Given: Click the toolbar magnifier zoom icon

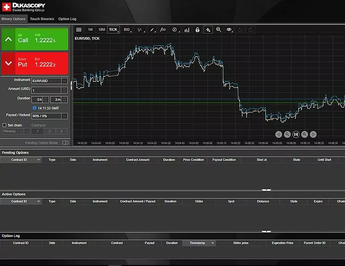Looking at the screenshot, I should tap(219, 30).
